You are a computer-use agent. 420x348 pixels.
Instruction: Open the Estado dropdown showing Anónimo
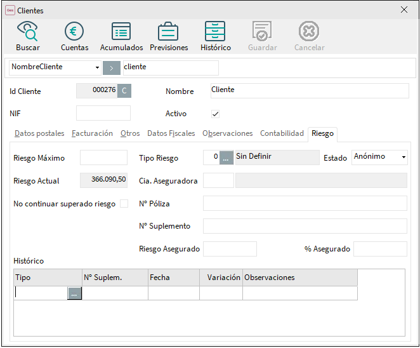tap(404, 157)
